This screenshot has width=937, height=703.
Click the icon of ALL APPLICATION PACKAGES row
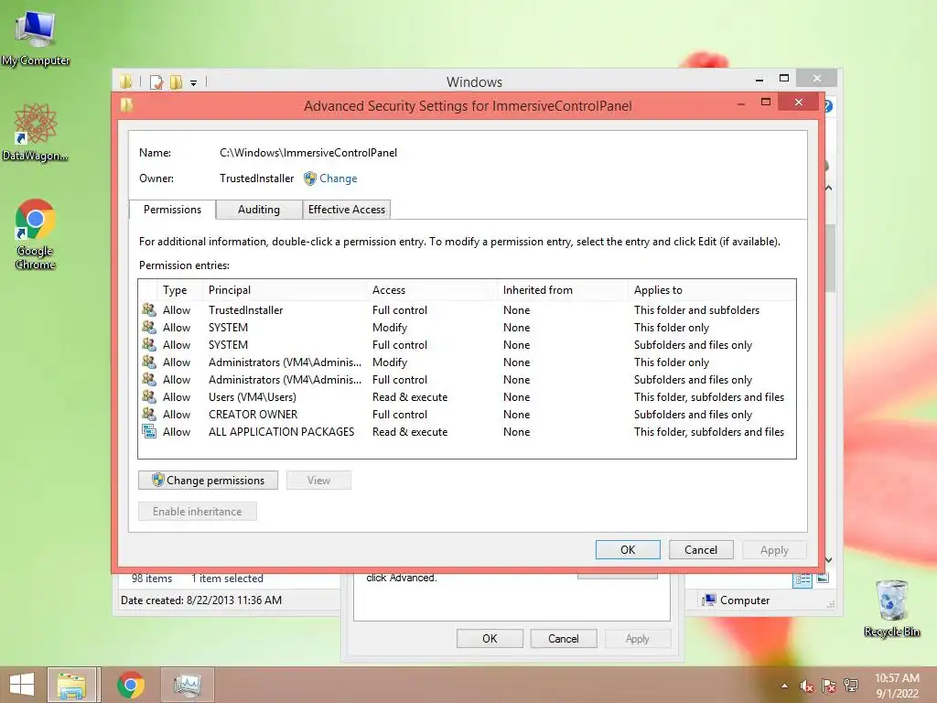click(x=149, y=431)
